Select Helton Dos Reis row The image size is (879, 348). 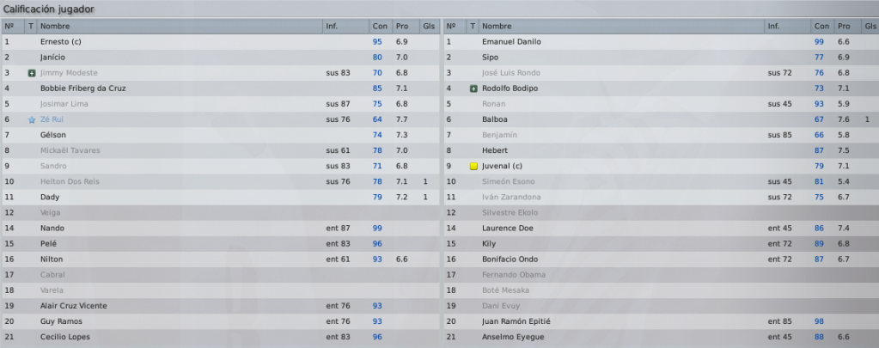pos(220,181)
